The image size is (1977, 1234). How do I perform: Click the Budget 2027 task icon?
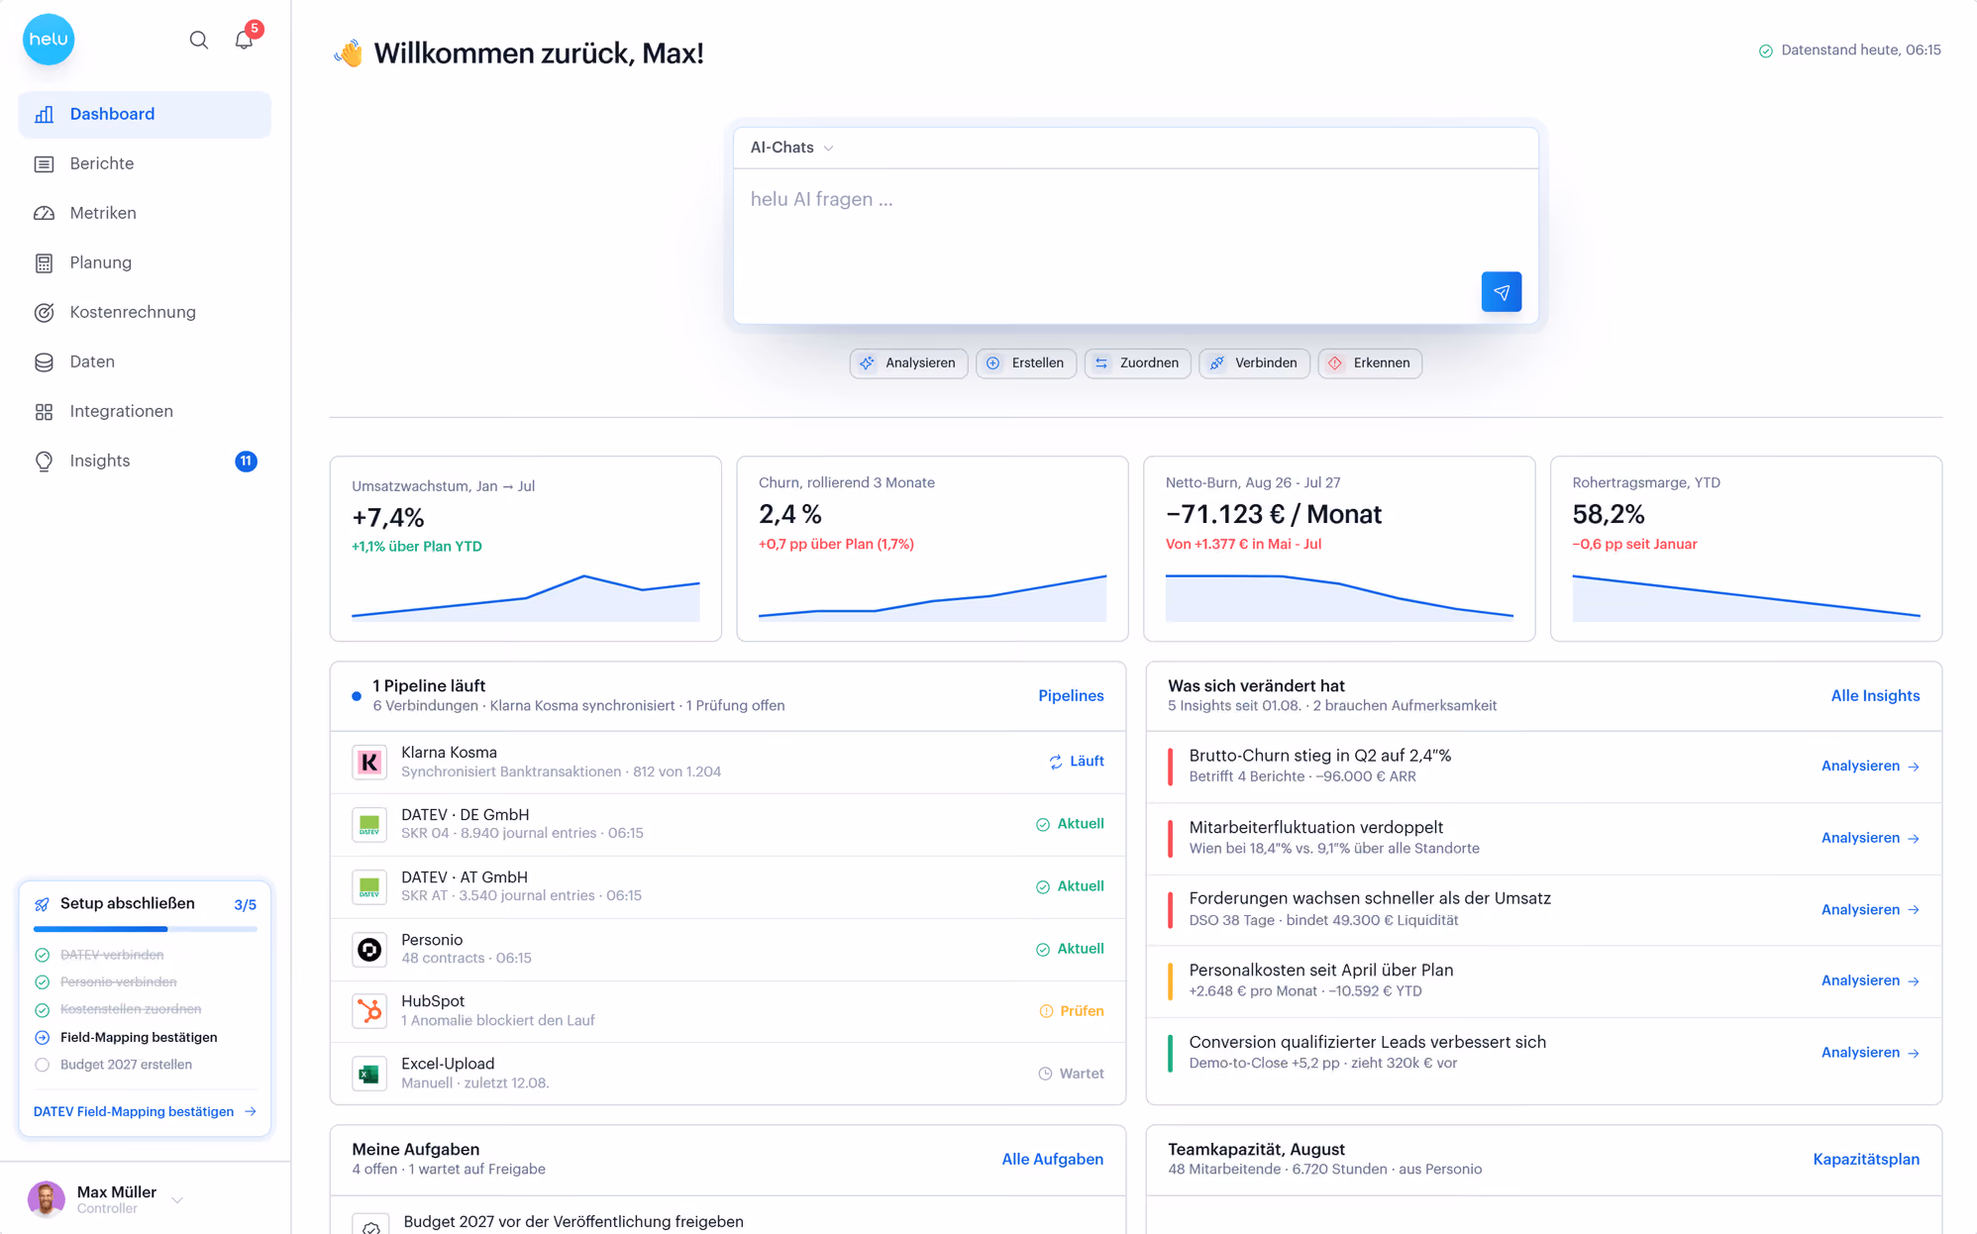[370, 1226]
